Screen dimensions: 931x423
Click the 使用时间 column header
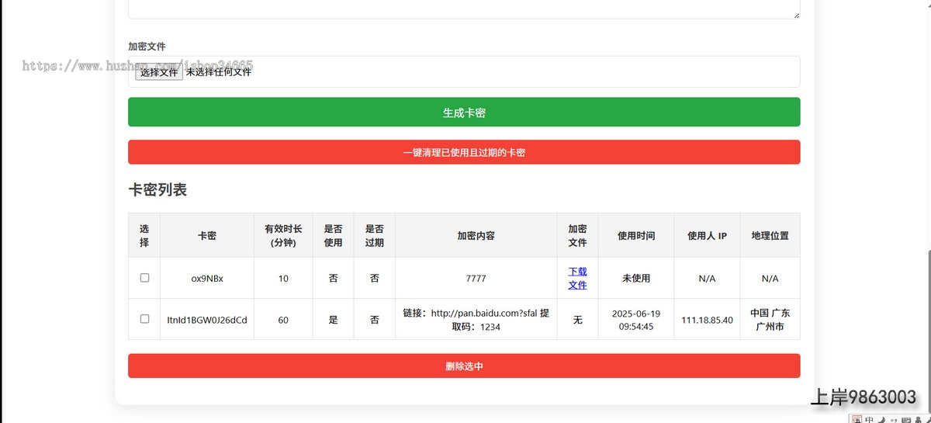click(636, 235)
